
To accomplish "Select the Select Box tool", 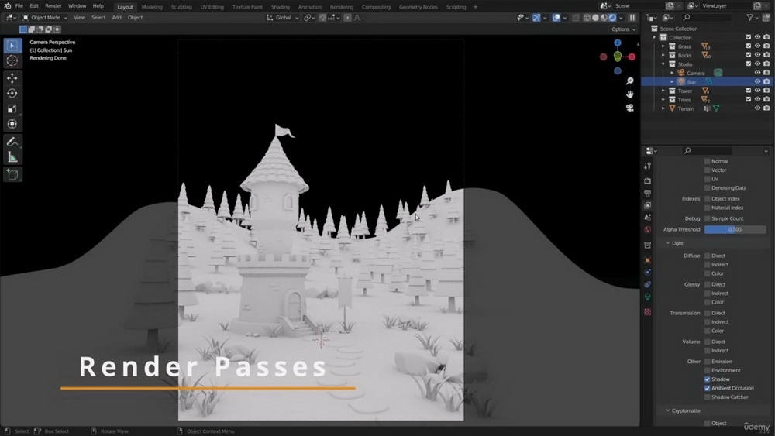I will coord(12,46).
